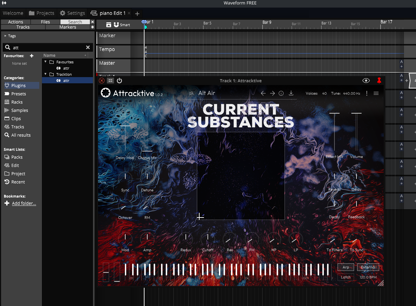This screenshot has width=416, height=306.
Task: Click the save preset download icon
Action: (291, 93)
